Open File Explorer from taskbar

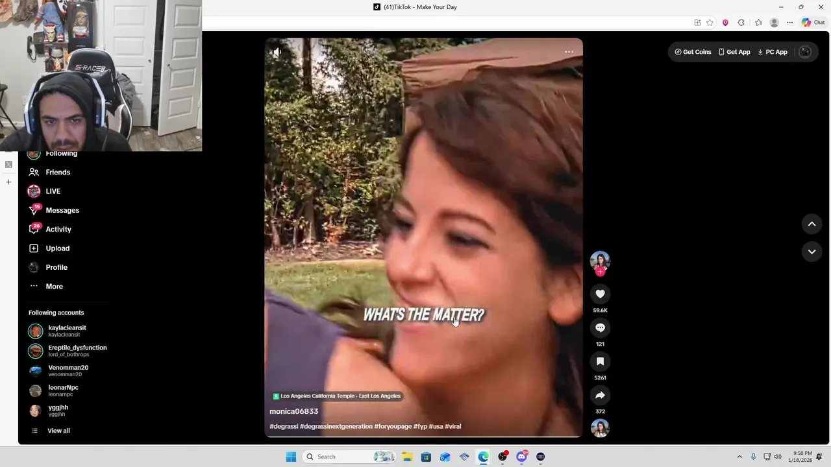pos(407,457)
